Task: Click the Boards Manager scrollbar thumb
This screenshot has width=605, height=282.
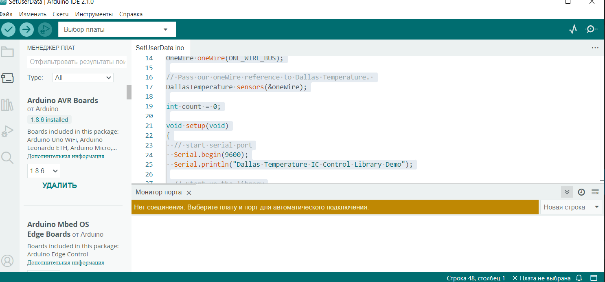Action: click(x=129, y=92)
